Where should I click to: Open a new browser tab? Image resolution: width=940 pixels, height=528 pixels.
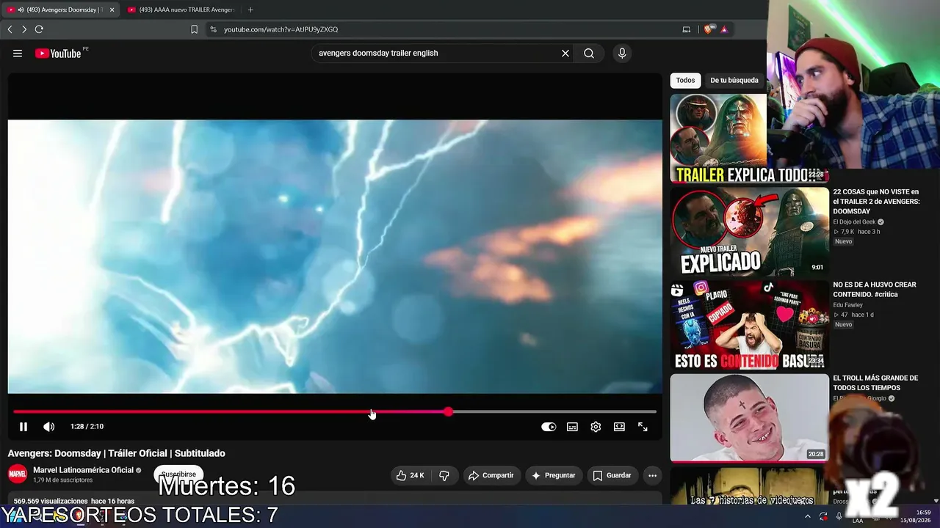tap(250, 10)
